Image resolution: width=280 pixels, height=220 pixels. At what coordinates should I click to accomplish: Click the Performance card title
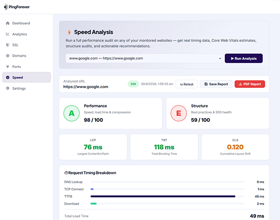click(x=96, y=106)
